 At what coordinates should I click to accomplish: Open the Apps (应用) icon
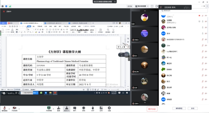tap(101, 109)
